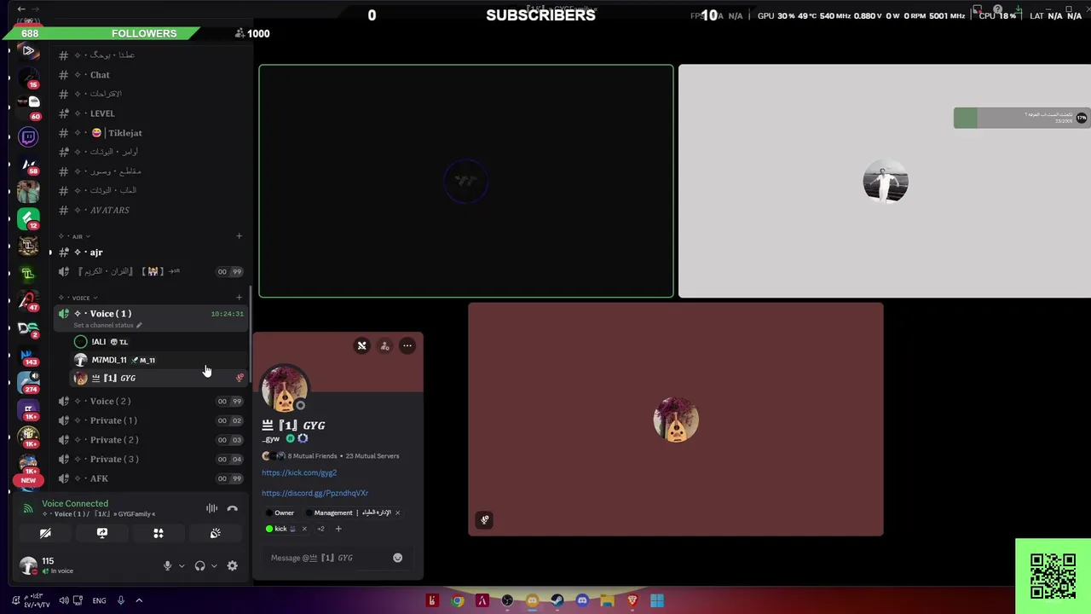This screenshot has height=614, width=1091.
Task: Click the Owner role tag
Action: tap(280, 513)
